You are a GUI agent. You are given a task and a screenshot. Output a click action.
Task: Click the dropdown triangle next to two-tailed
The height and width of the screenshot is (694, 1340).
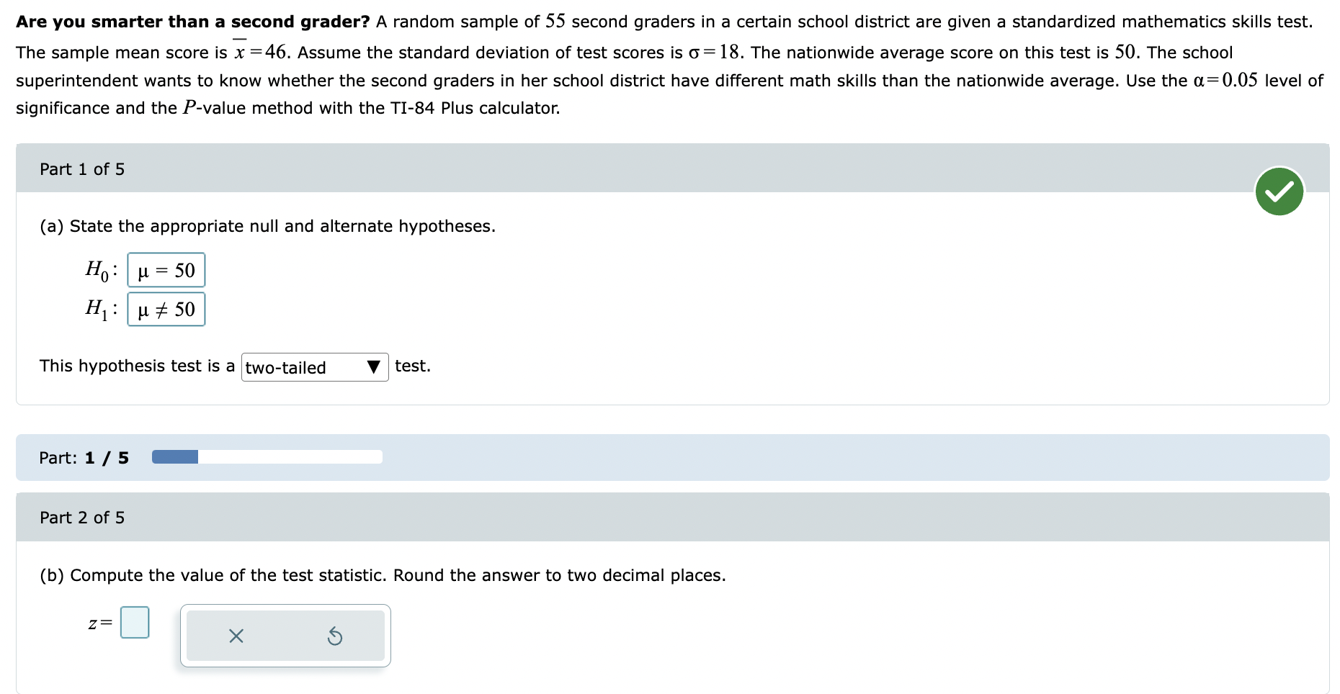tap(373, 367)
